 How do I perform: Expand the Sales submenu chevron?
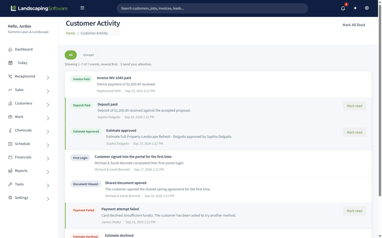point(48,91)
